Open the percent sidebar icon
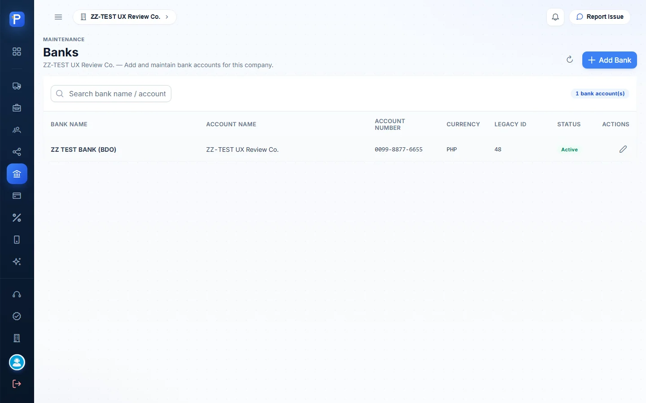The width and height of the screenshot is (646, 403). [x=17, y=218]
